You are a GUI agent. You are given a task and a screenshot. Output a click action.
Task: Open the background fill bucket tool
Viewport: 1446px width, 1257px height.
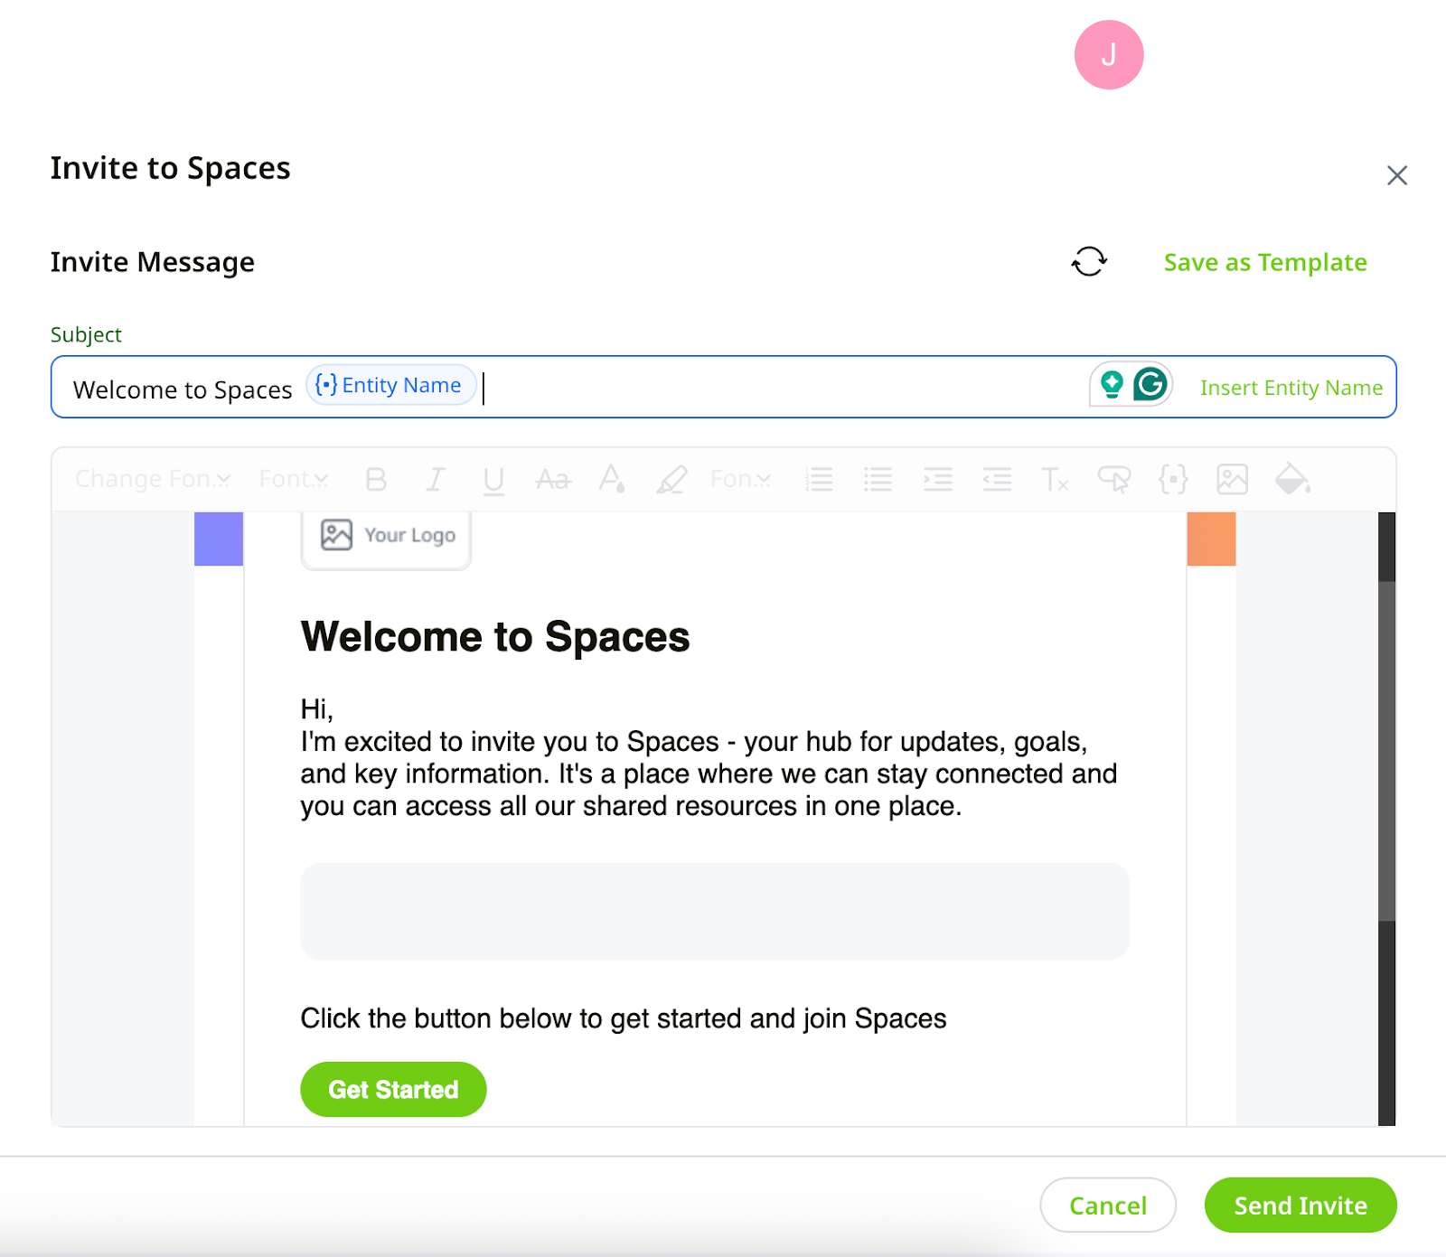point(1291,479)
